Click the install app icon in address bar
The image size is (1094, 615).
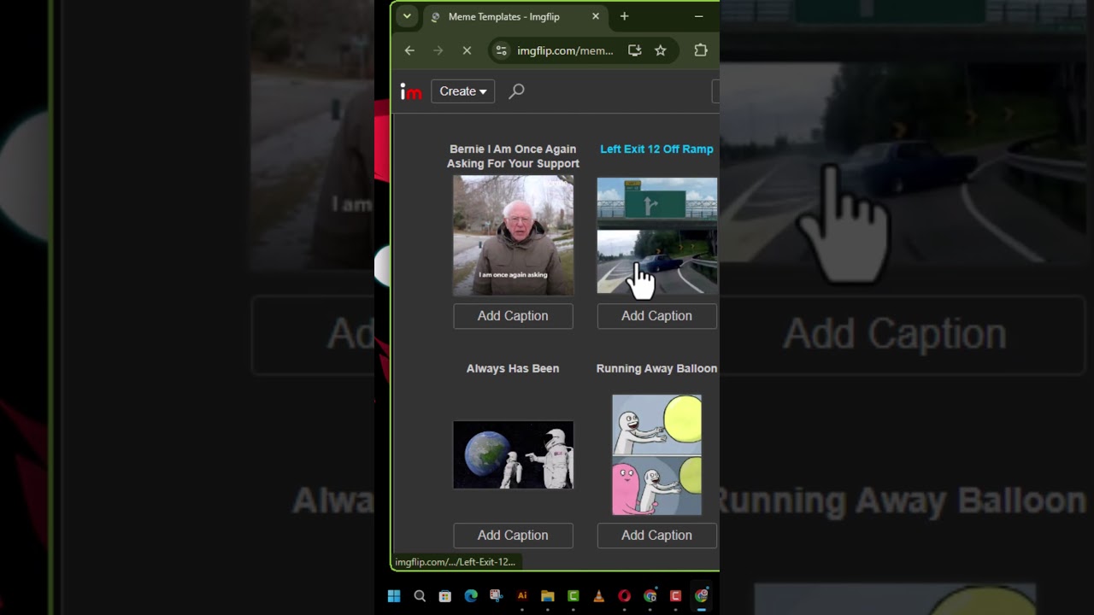634,50
